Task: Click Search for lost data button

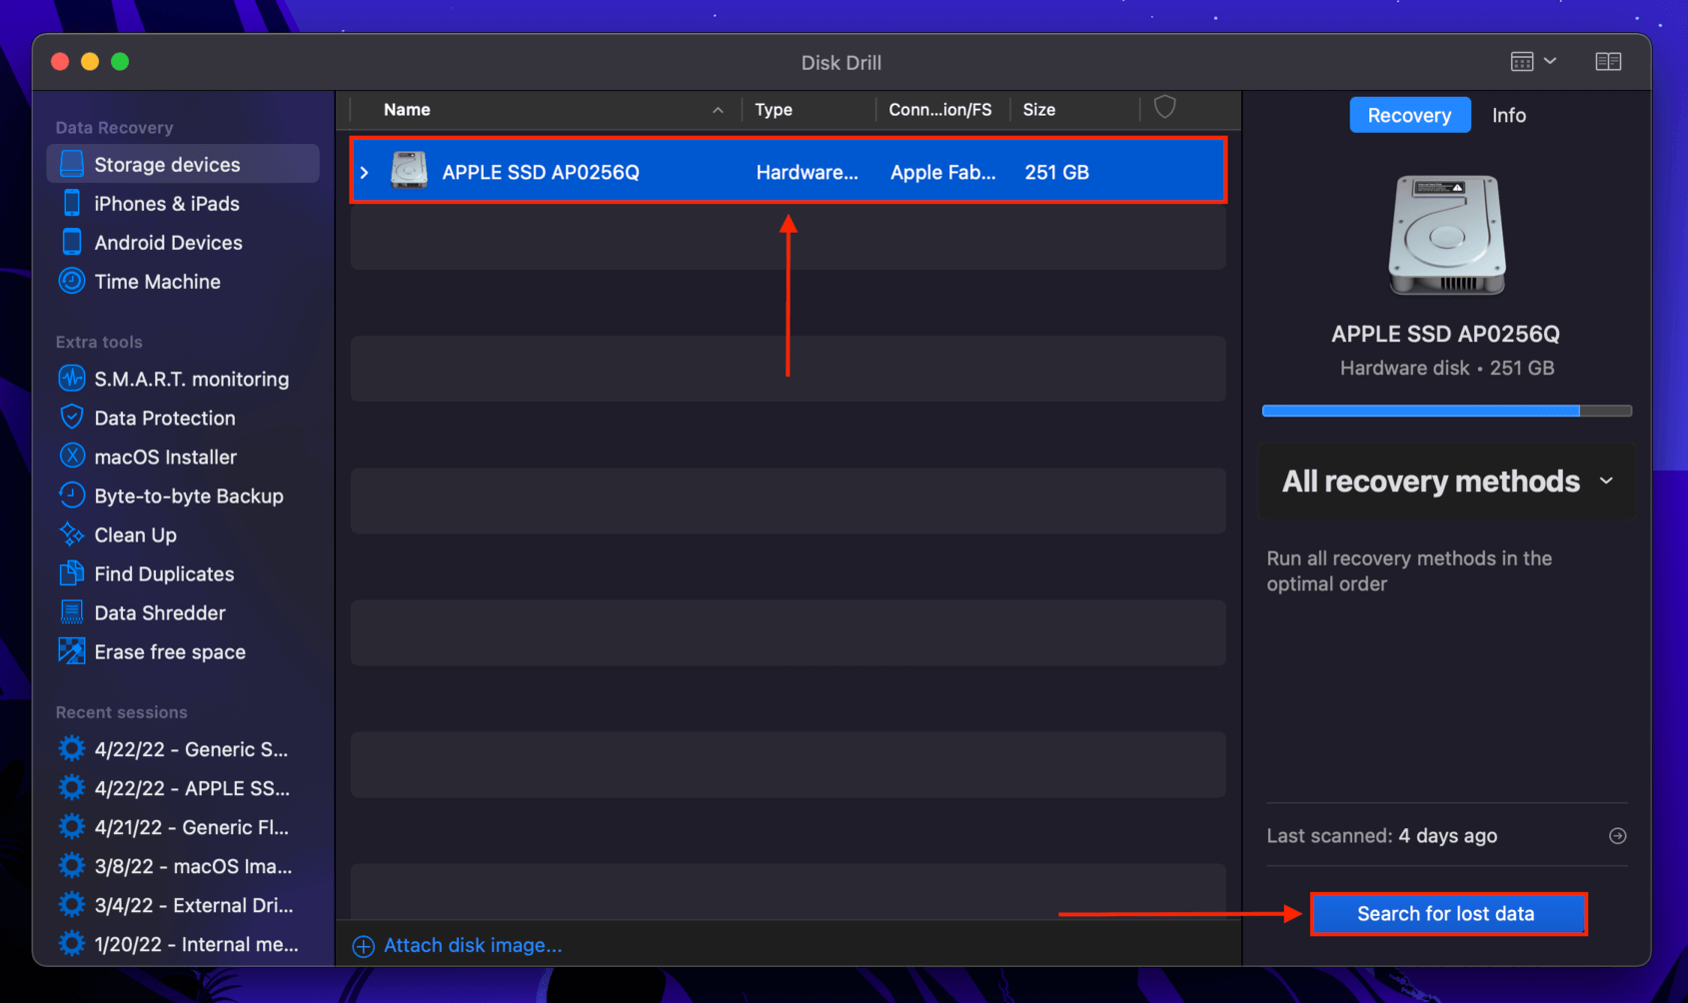Action: [x=1448, y=913]
